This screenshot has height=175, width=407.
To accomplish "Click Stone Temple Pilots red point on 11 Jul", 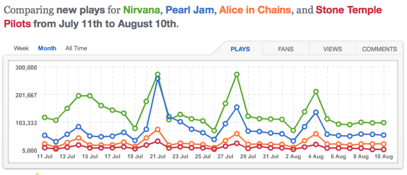I will (45, 147).
